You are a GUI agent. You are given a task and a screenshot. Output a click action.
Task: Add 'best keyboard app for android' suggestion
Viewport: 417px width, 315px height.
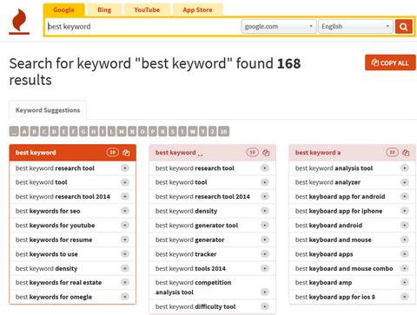click(405, 196)
